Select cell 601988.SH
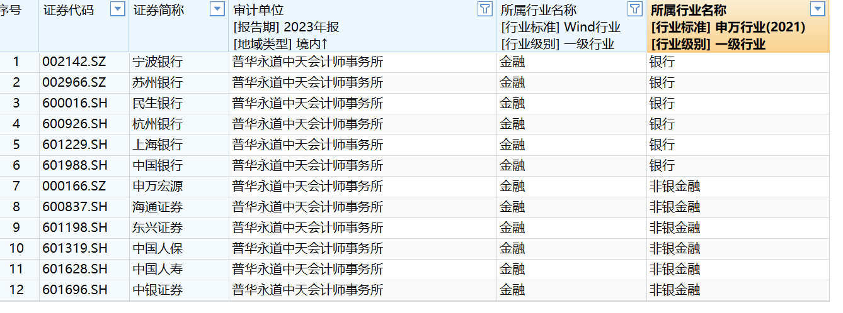Screen dimensions: 843x313 (84, 166)
